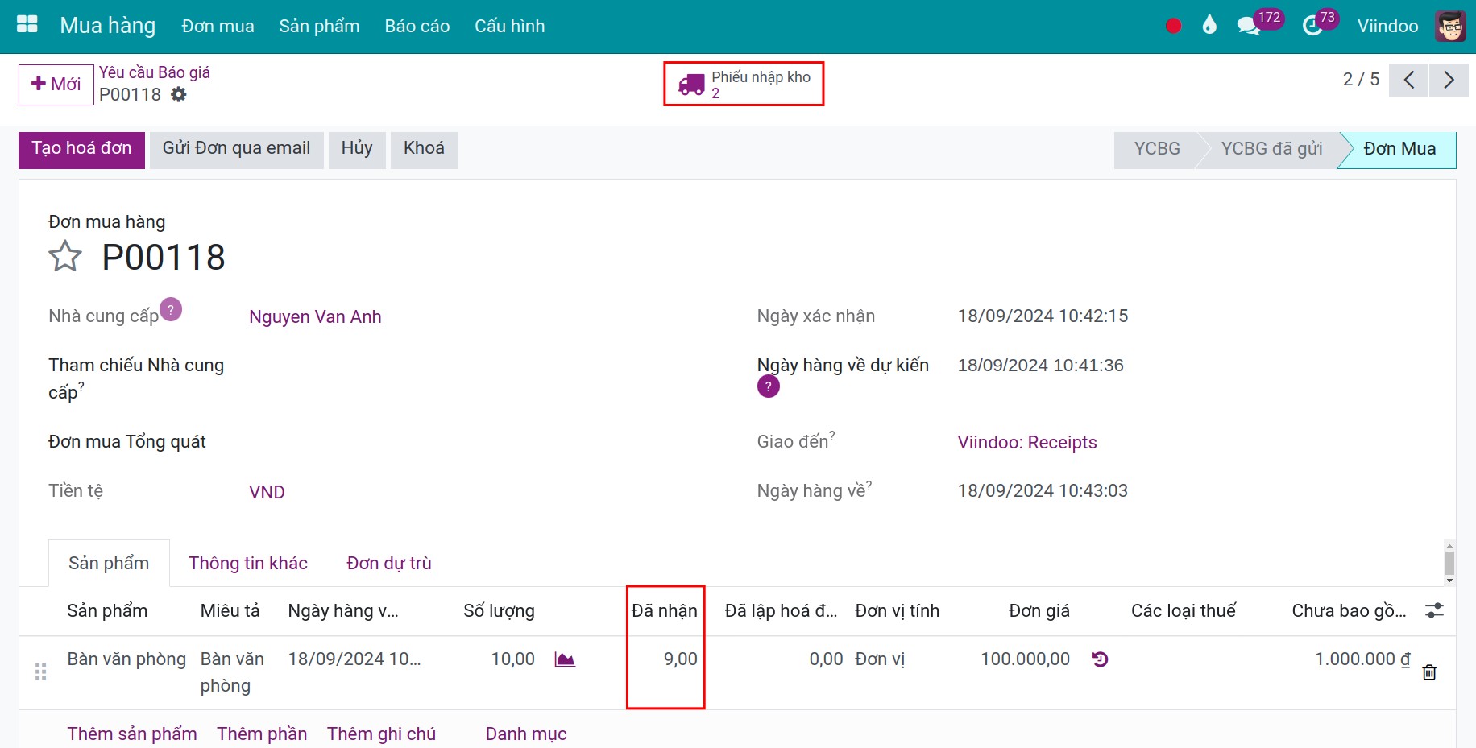Click the Tạo hoá đơn button
Viewport: 1476px width, 748px height.
tap(81, 149)
